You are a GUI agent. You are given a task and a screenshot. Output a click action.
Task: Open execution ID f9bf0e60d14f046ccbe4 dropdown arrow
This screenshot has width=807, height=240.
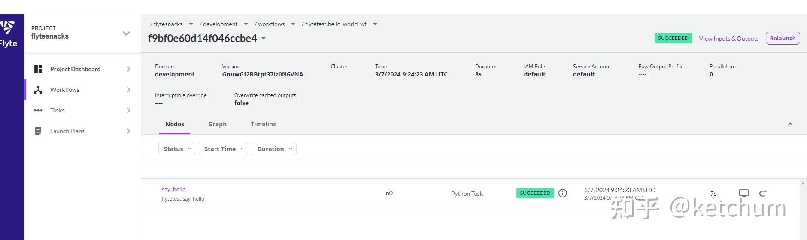264,39
